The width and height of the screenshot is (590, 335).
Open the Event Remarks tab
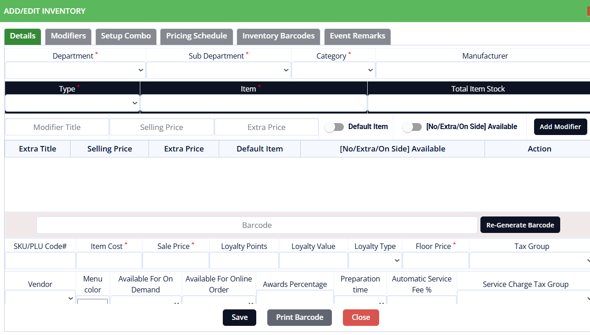point(357,36)
